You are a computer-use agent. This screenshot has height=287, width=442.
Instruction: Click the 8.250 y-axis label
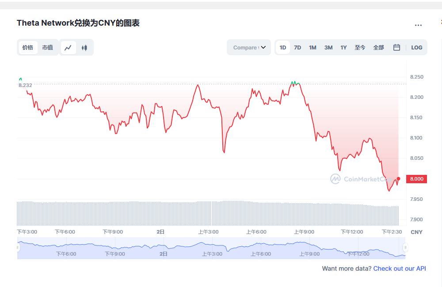click(x=417, y=77)
